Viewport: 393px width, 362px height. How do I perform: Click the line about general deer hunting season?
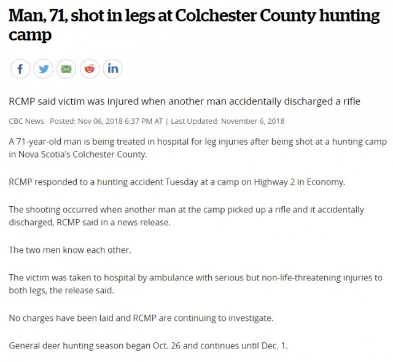point(148,345)
